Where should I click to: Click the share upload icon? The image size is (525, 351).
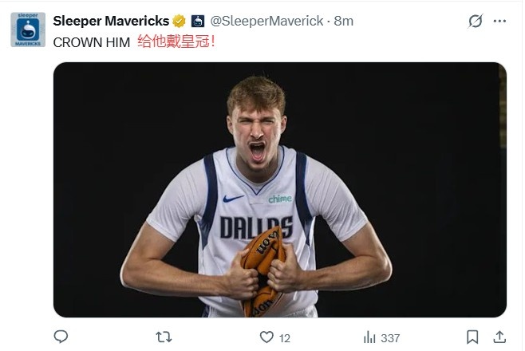point(500,337)
